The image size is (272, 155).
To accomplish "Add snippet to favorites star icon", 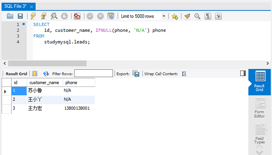I will click(x=174, y=16).
